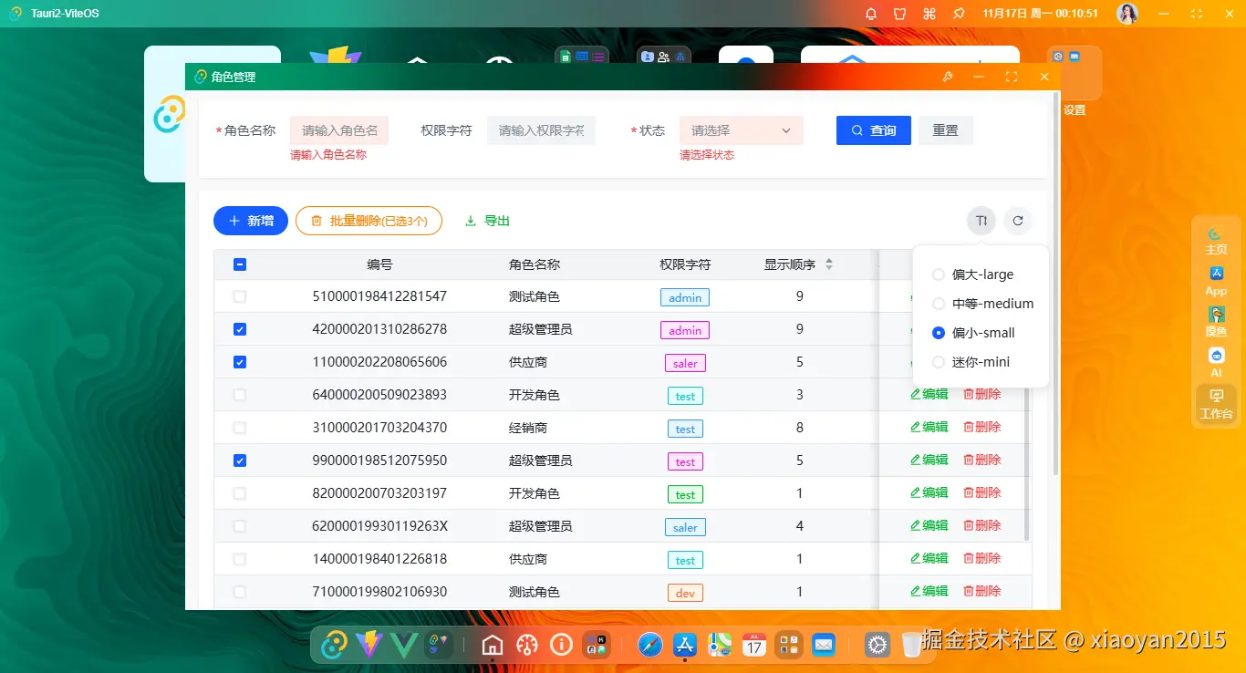
Task: Click the table density (T) icon
Action: 981,220
